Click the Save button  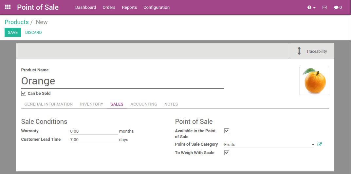pos(13,33)
